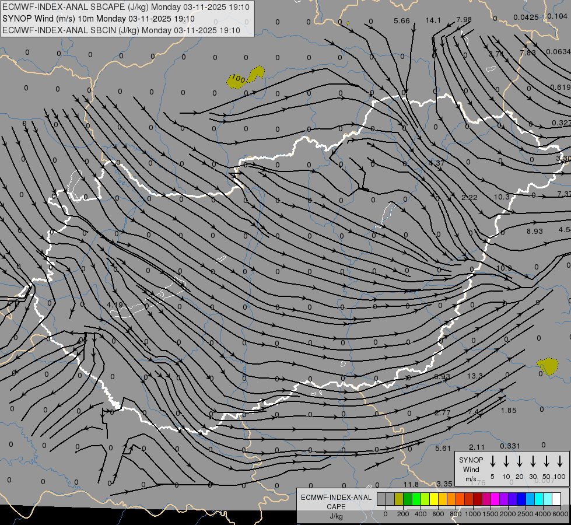Select the dark red CAPE legend swatch

(478, 499)
